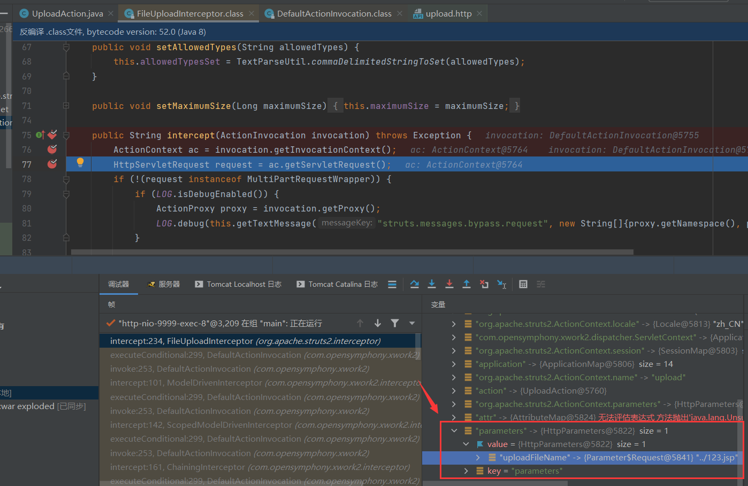748x486 pixels.
Task: Click the variables panel horizontal scrollbar
Action: [x=495, y=483]
